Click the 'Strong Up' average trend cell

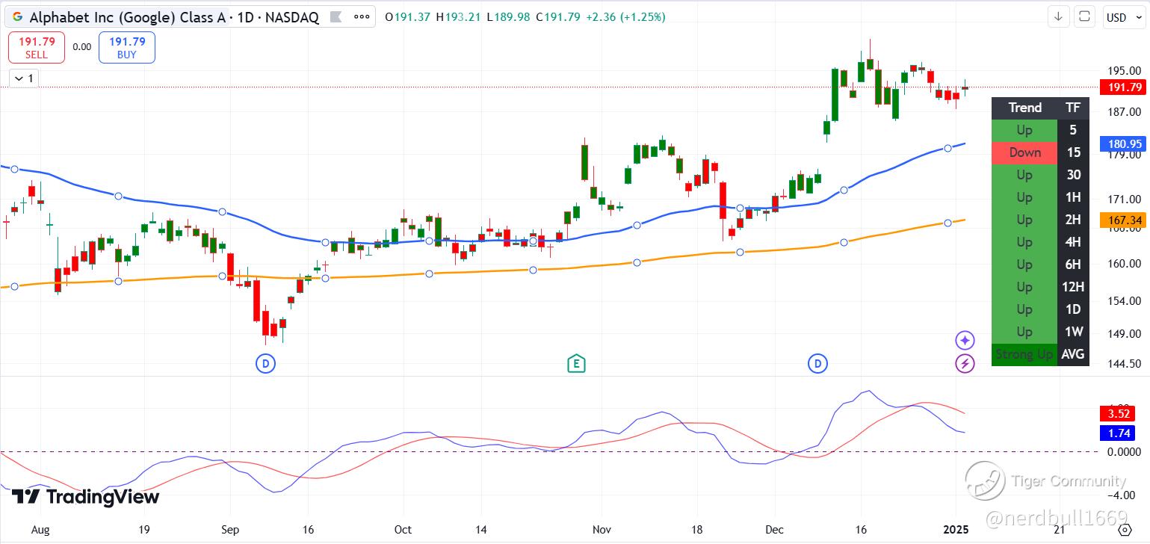(1024, 354)
